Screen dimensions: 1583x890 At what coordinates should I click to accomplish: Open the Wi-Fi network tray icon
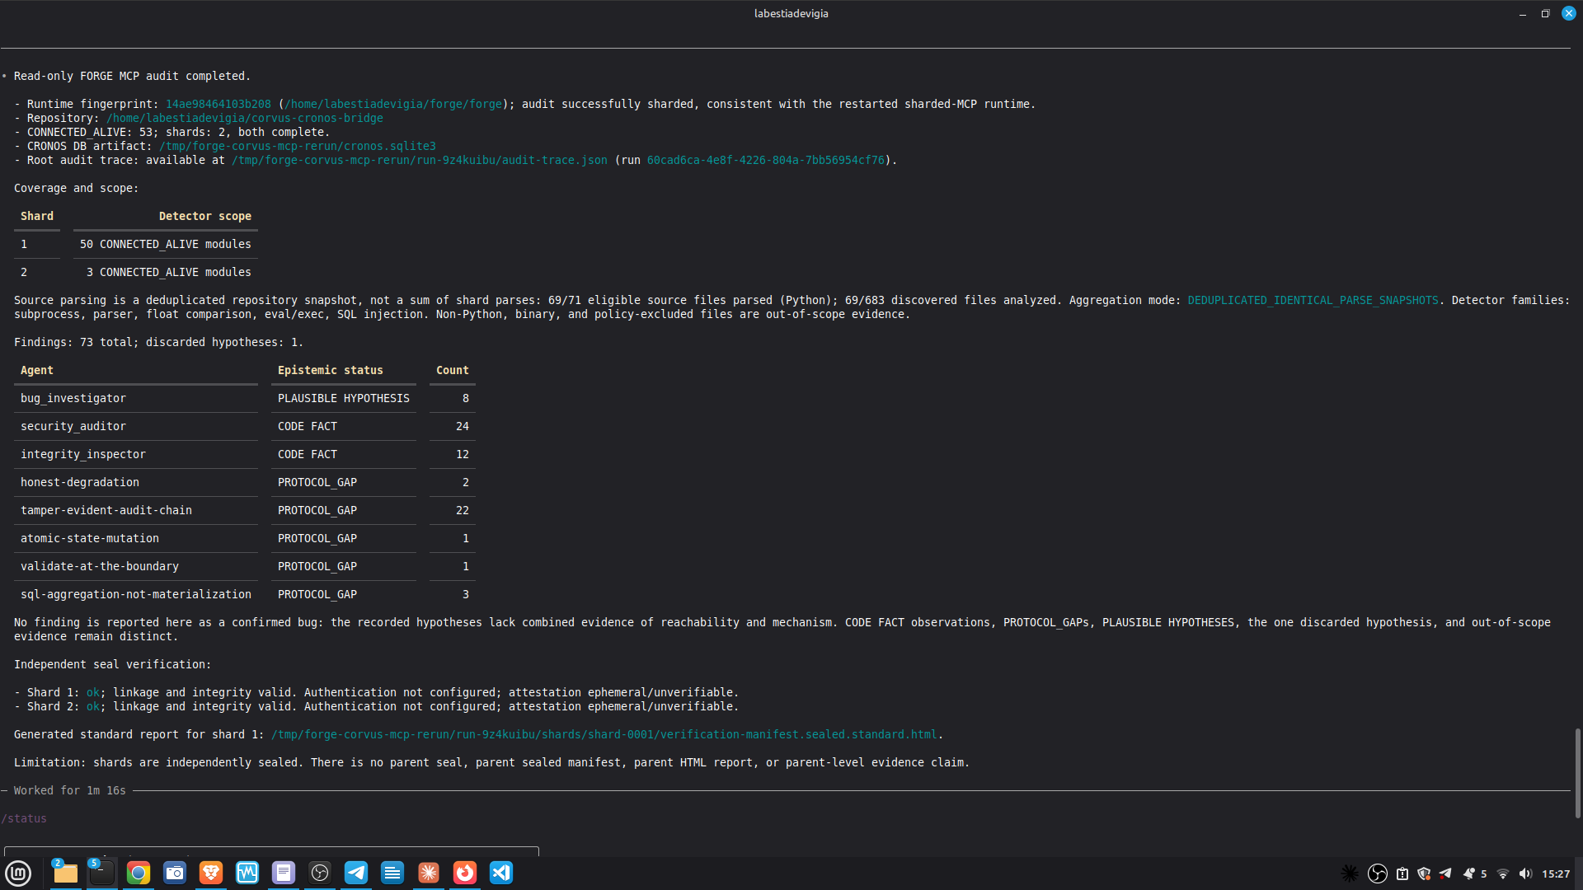coord(1503,874)
